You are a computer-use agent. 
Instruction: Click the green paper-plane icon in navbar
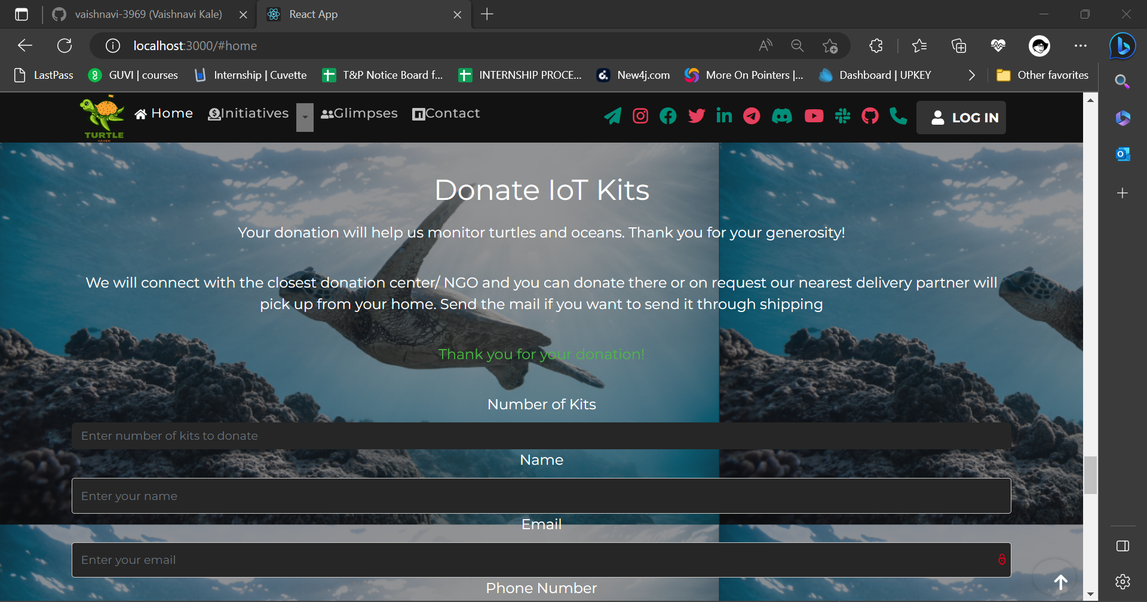612,116
